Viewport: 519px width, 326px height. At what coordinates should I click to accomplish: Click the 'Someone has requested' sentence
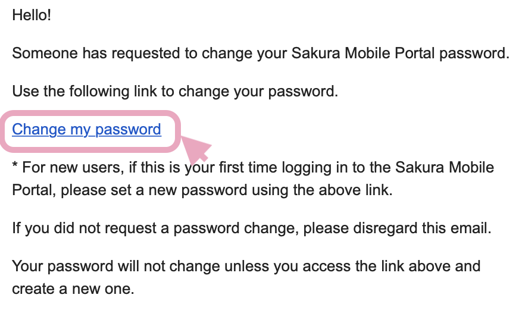click(x=261, y=54)
